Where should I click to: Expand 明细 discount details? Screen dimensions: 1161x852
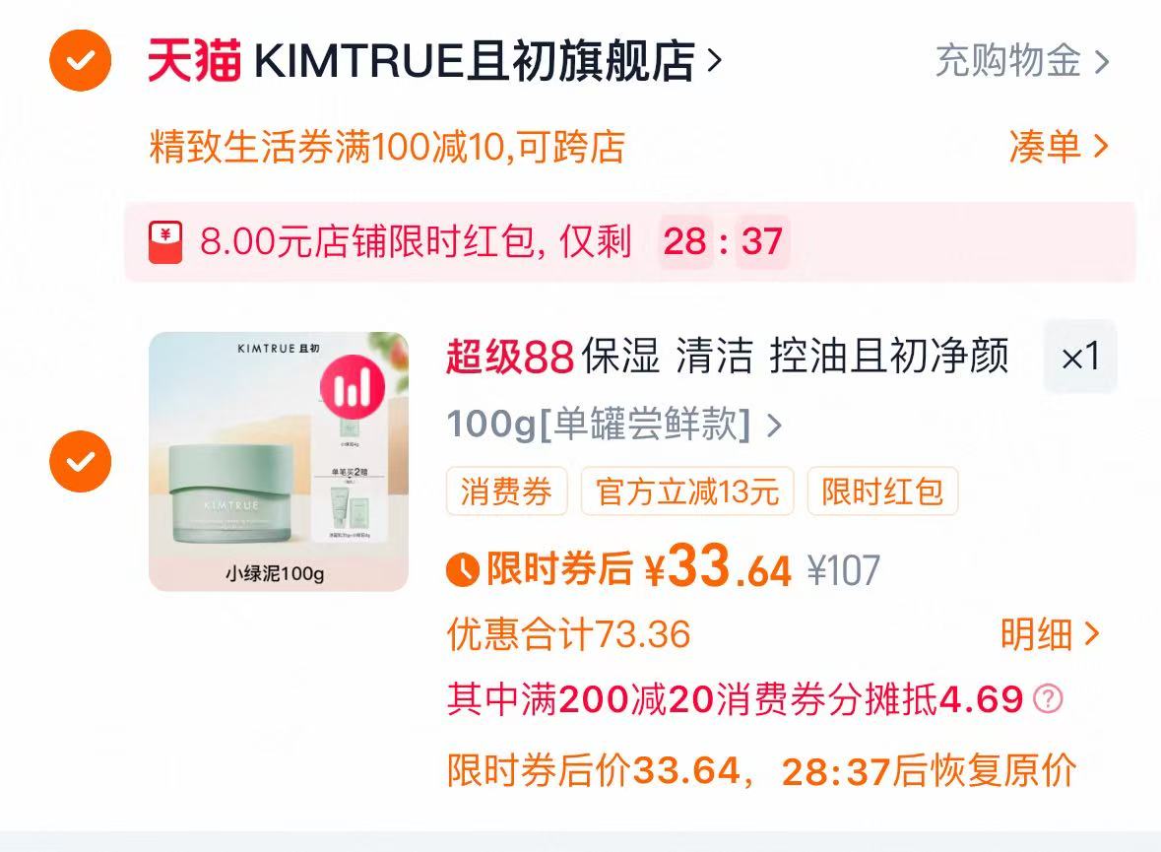pyautogui.click(x=1050, y=634)
